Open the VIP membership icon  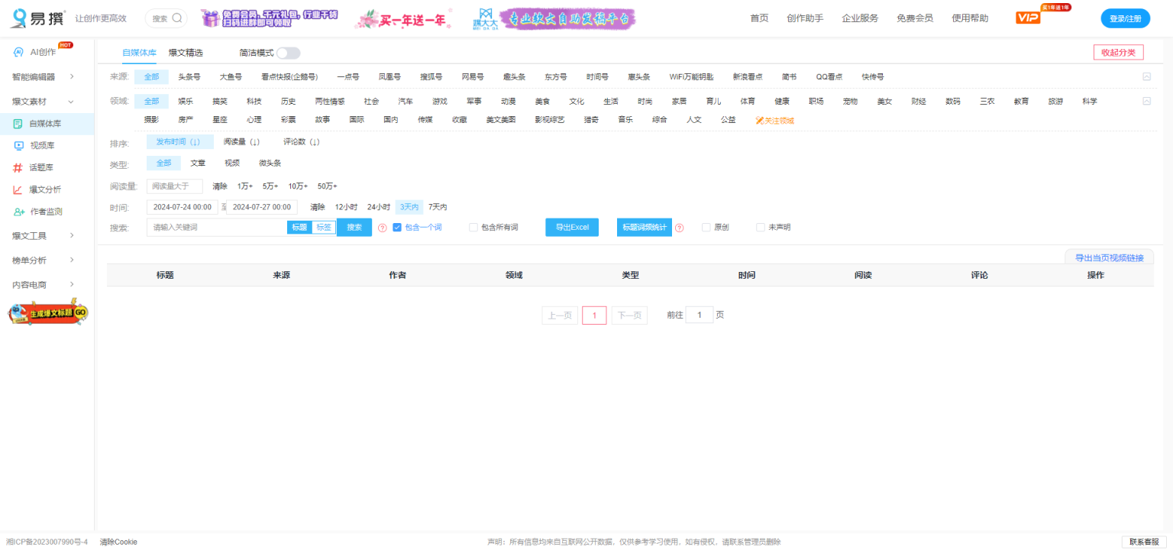[1028, 16]
